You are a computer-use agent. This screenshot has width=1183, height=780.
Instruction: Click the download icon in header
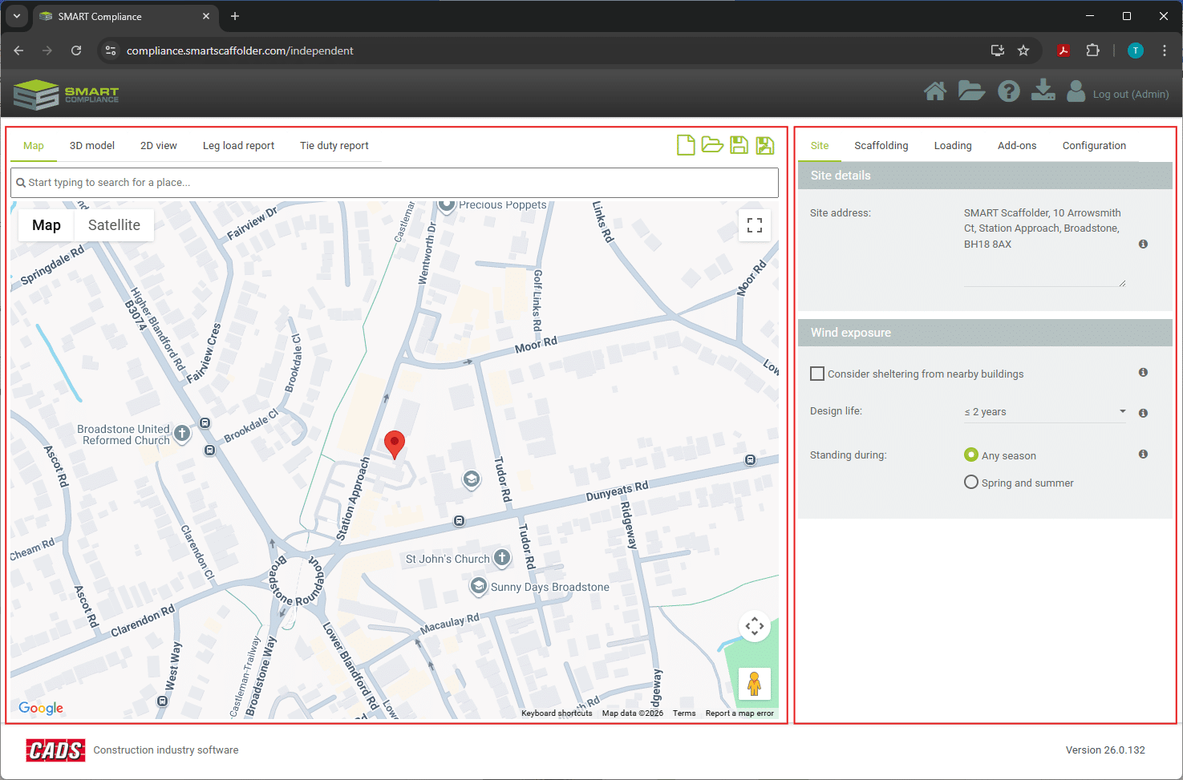1043,91
